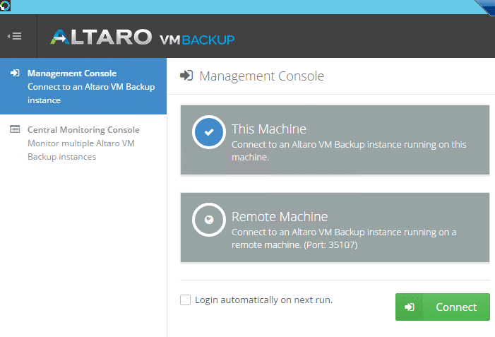The image size is (495, 337).
Task: Click the Connect button
Action: tap(443, 307)
